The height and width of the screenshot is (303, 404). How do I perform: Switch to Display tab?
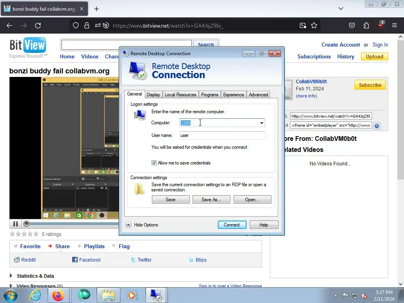153,95
